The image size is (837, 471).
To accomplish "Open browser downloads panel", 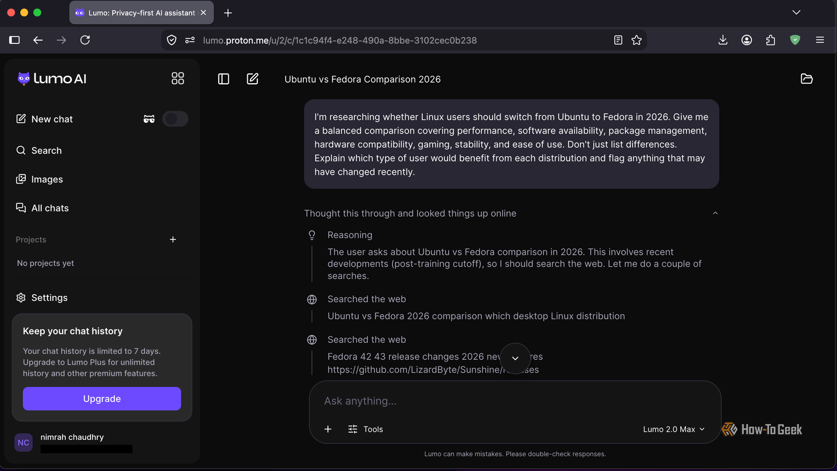I will pyautogui.click(x=723, y=40).
